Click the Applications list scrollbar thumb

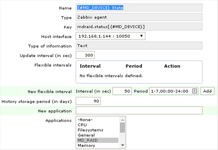pos(122,128)
